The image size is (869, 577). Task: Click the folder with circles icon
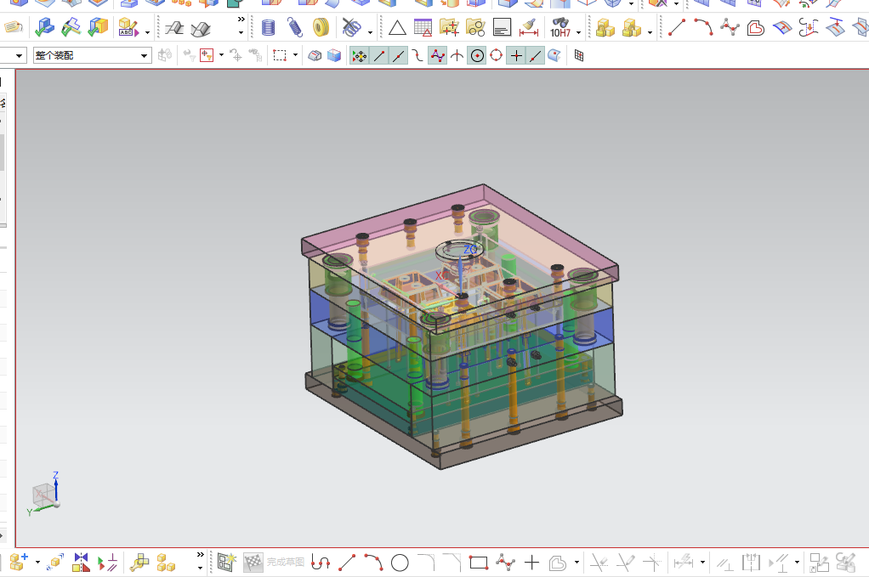pyautogui.click(x=475, y=27)
